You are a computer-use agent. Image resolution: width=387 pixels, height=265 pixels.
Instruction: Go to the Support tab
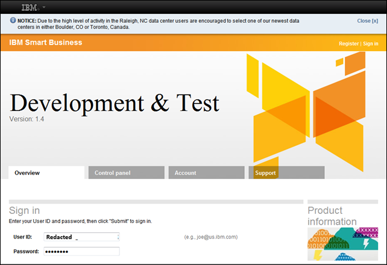click(x=286, y=173)
